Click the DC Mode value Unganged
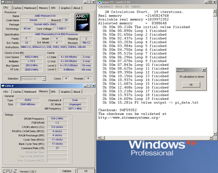Viewport: 218px width, 173px height. pos(75,104)
